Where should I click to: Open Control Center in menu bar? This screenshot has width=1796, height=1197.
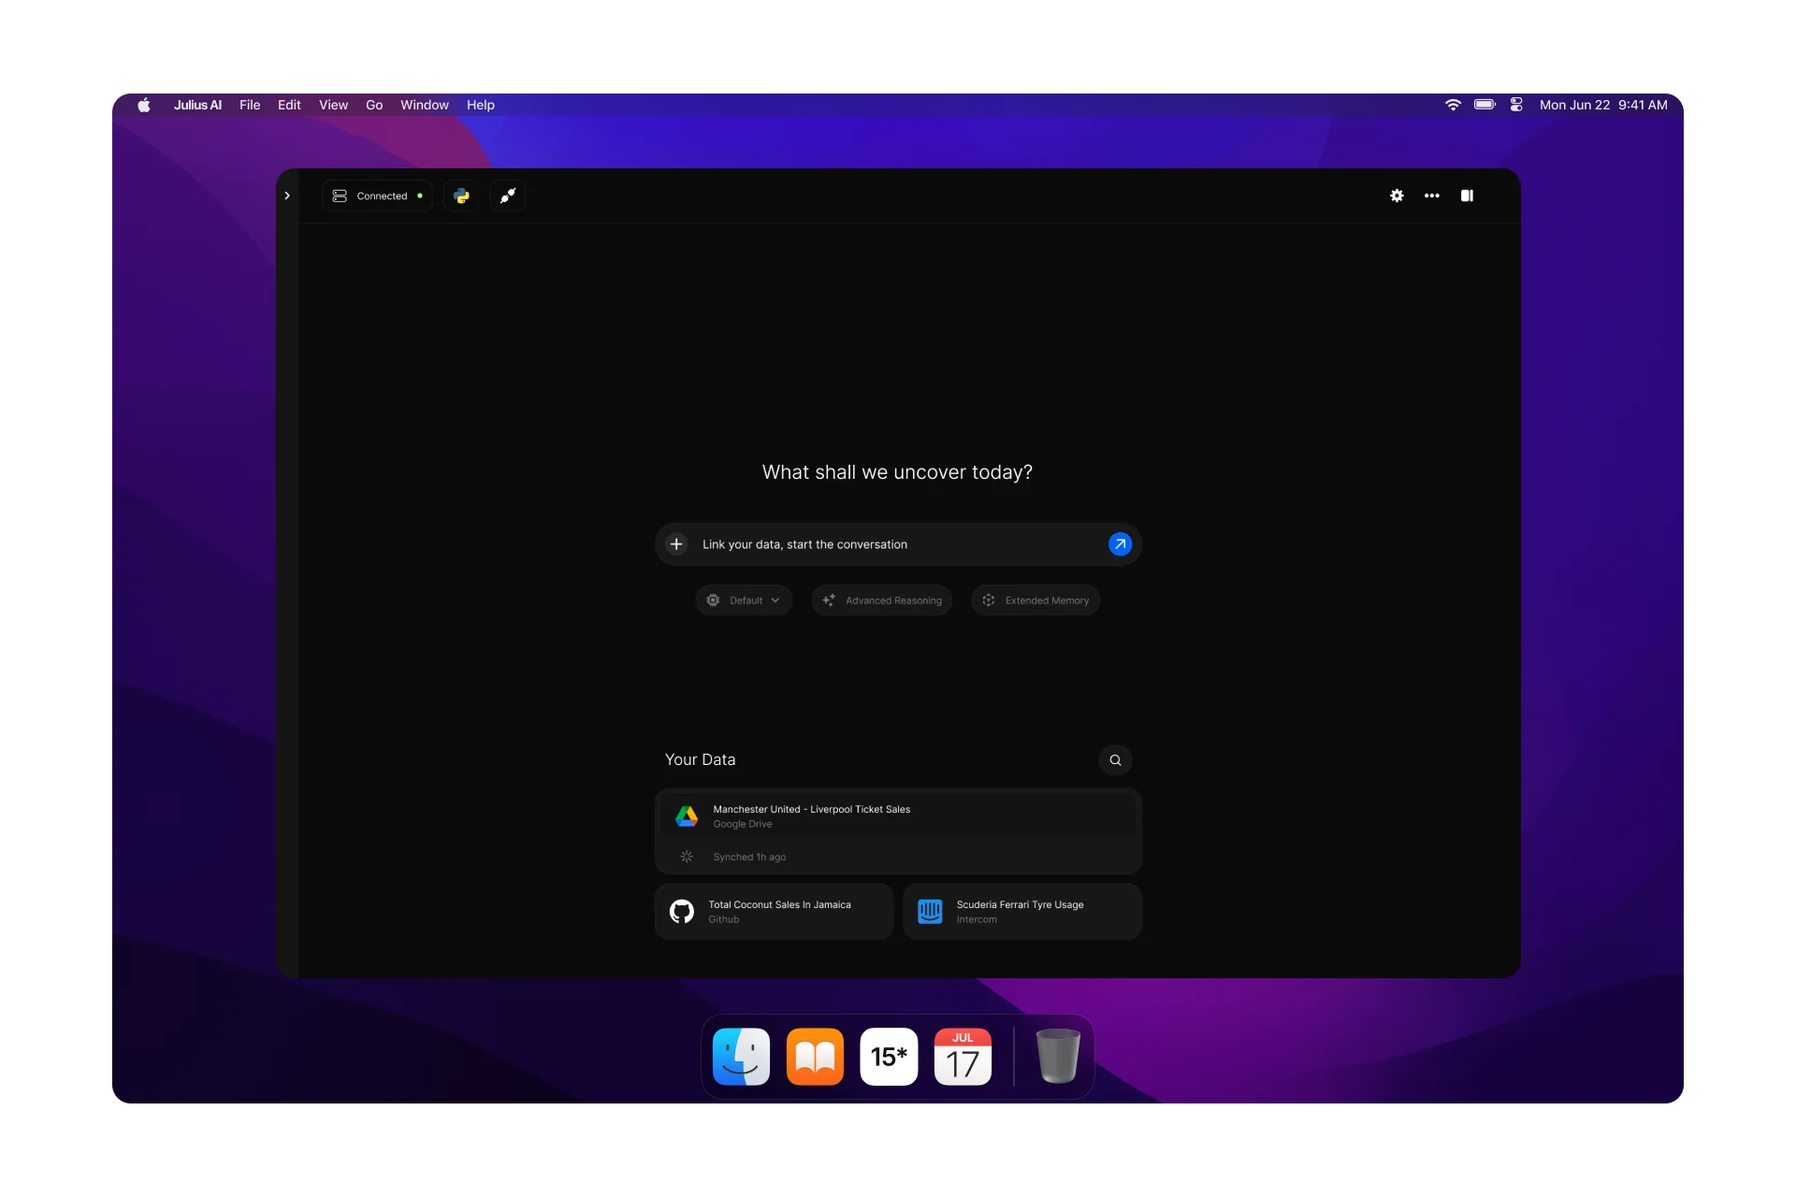[x=1516, y=105]
